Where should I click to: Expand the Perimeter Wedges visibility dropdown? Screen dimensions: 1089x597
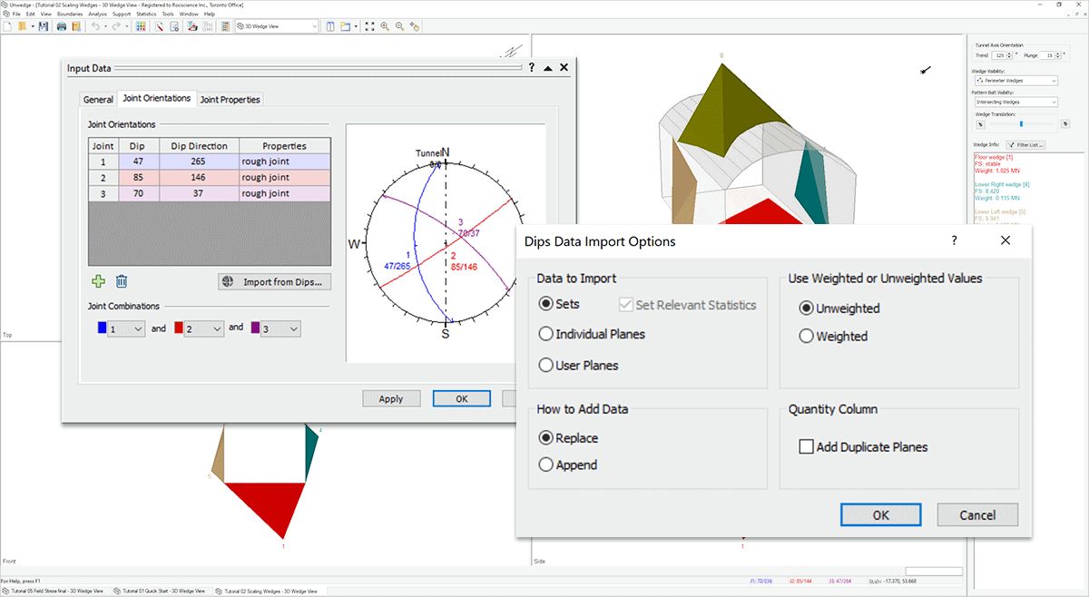pyautogui.click(x=1015, y=81)
